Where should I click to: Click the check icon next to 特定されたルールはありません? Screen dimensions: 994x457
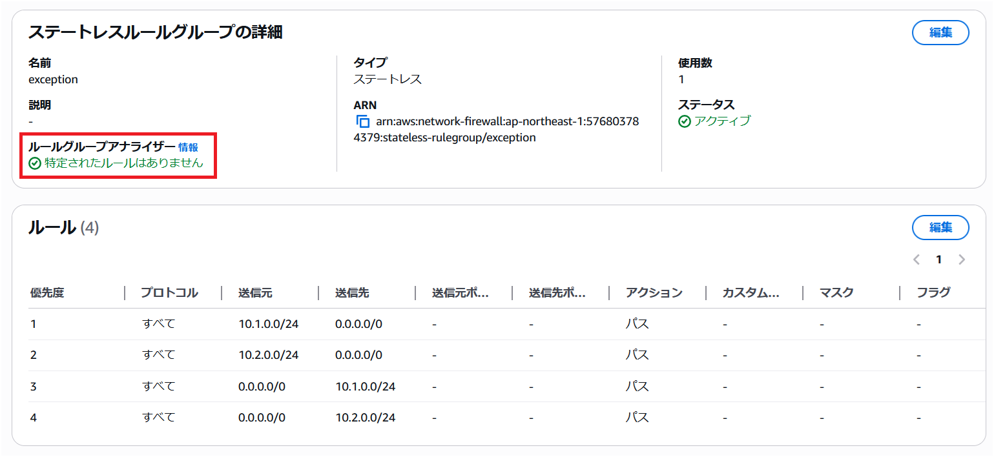[x=35, y=163]
